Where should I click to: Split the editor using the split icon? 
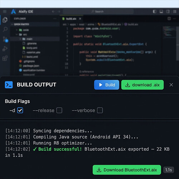tap(169, 19)
